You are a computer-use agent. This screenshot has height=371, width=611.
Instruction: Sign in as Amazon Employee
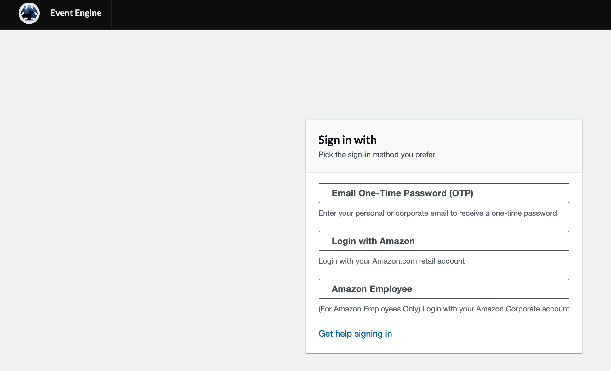444,289
